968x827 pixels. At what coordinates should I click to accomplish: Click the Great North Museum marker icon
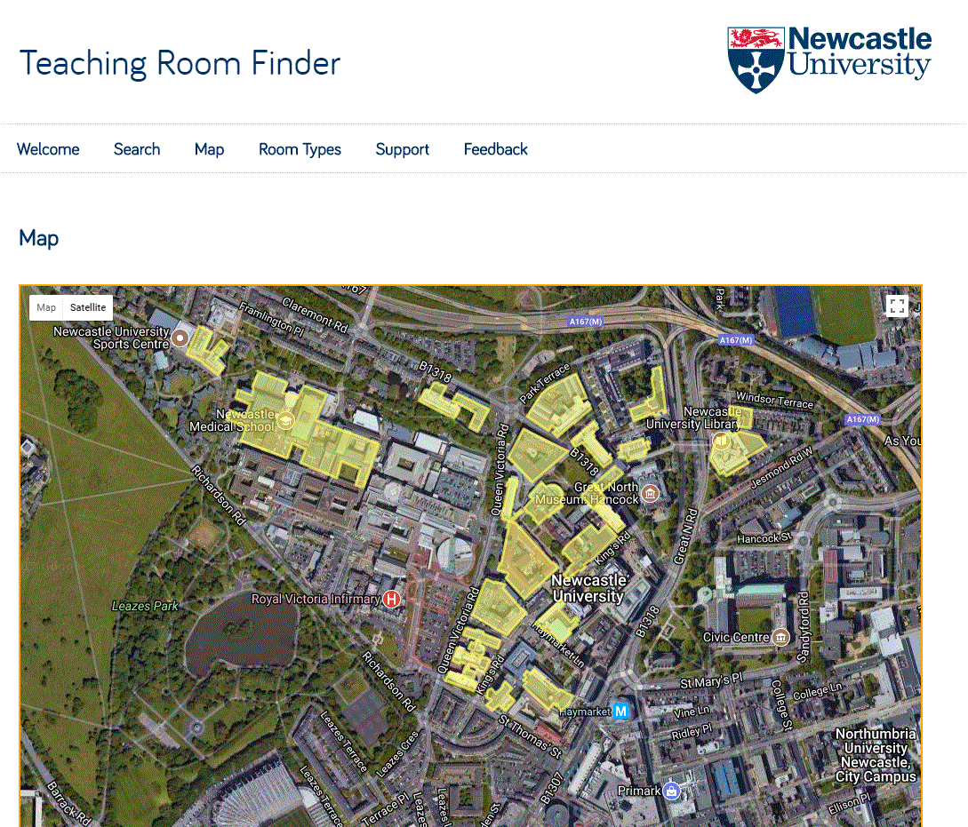click(x=651, y=493)
